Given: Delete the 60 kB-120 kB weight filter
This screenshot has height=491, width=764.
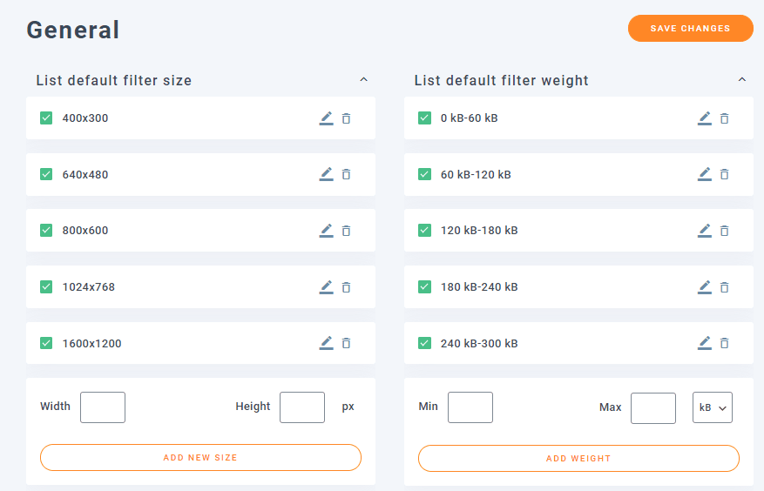Looking at the screenshot, I should pos(724,174).
